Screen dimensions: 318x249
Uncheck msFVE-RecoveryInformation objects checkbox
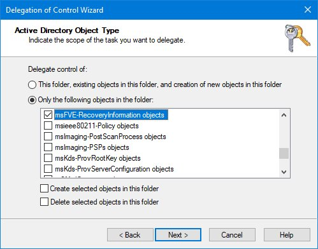pyautogui.click(x=48, y=115)
